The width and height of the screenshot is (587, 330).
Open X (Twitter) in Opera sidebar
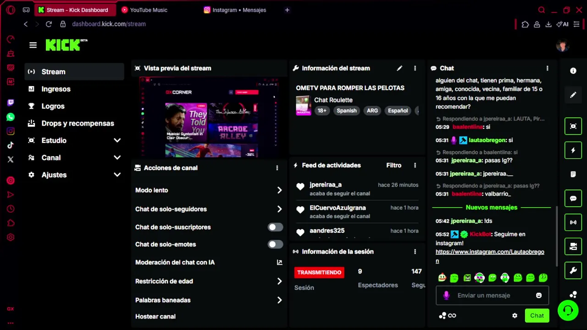point(11,159)
